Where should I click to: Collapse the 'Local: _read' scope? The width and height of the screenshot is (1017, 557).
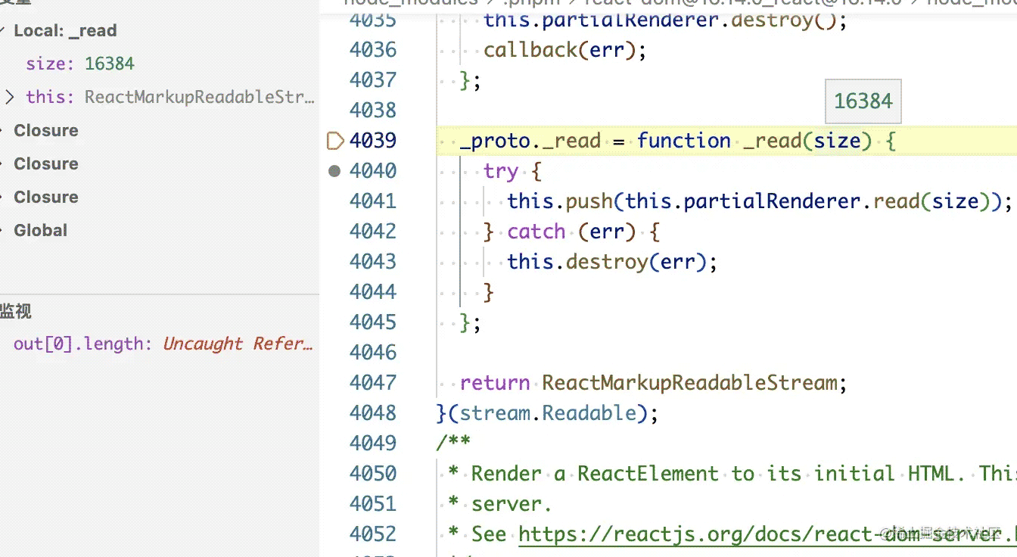[3, 31]
